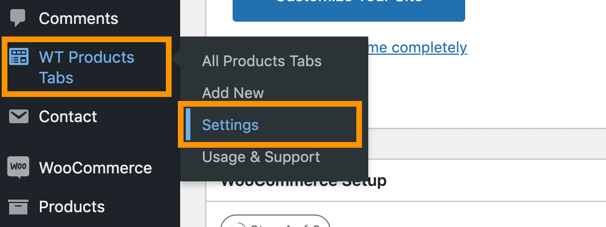Image resolution: width=606 pixels, height=227 pixels.
Task: Click the Step progress pill indicator
Action: (275, 221)
